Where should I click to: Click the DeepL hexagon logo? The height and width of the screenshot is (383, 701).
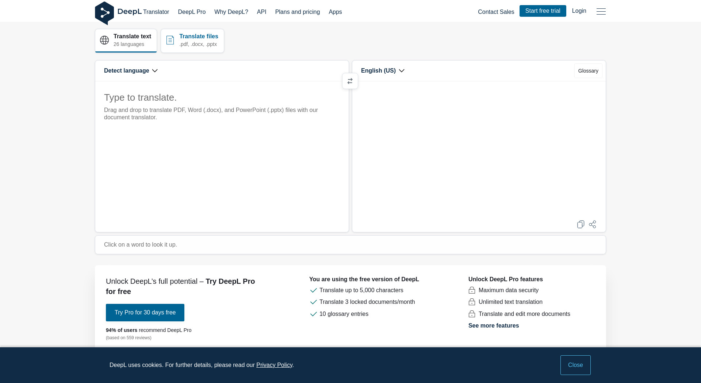click(x=104, y=13)
